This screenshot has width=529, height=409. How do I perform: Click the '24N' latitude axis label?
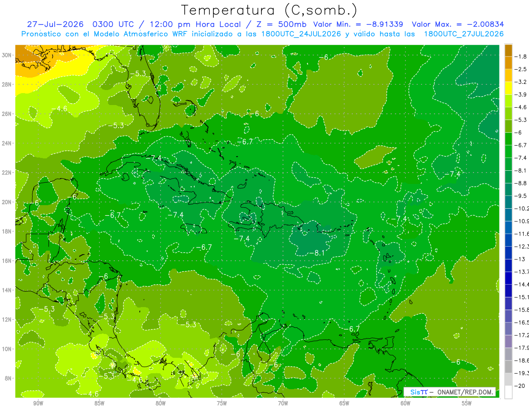click(7, 143)
